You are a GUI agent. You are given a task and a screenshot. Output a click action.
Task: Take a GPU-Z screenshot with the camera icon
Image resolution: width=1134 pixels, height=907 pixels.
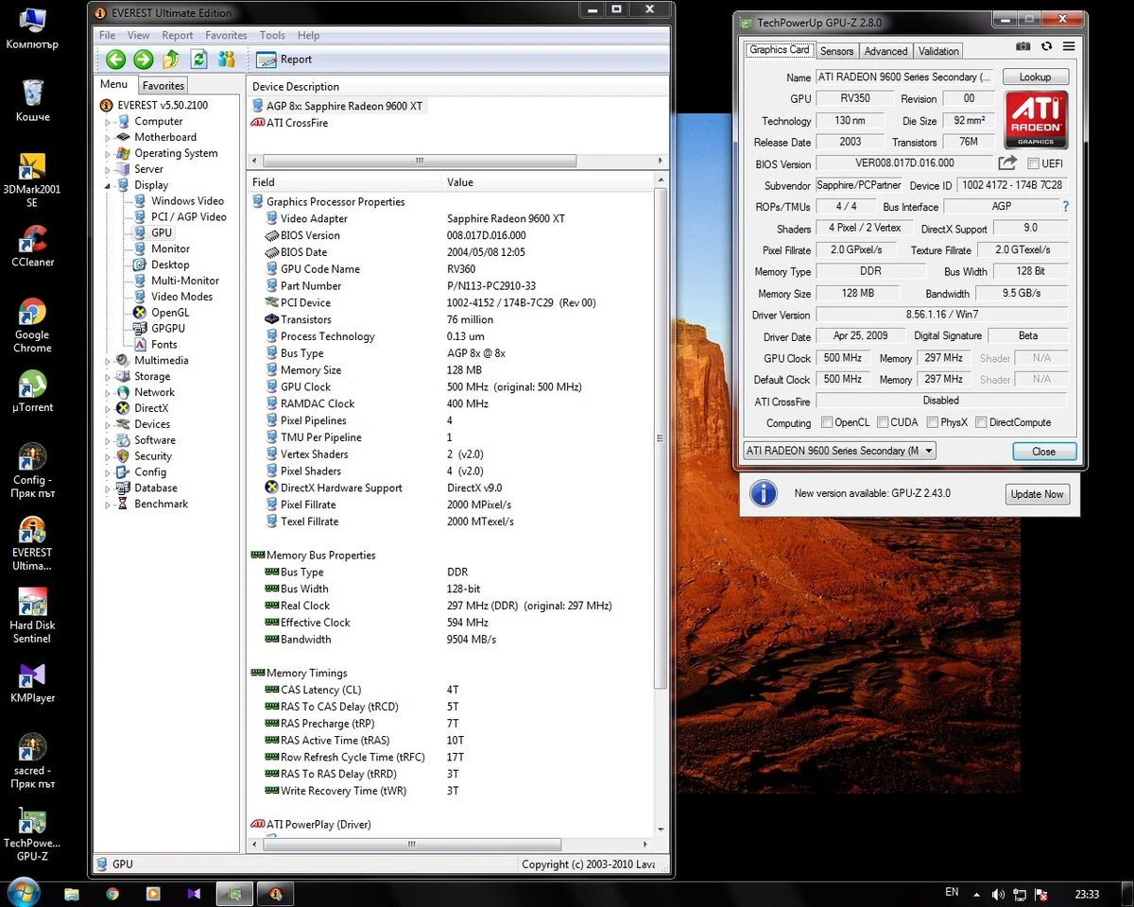pyautogui.click(x=1023, y=46)
